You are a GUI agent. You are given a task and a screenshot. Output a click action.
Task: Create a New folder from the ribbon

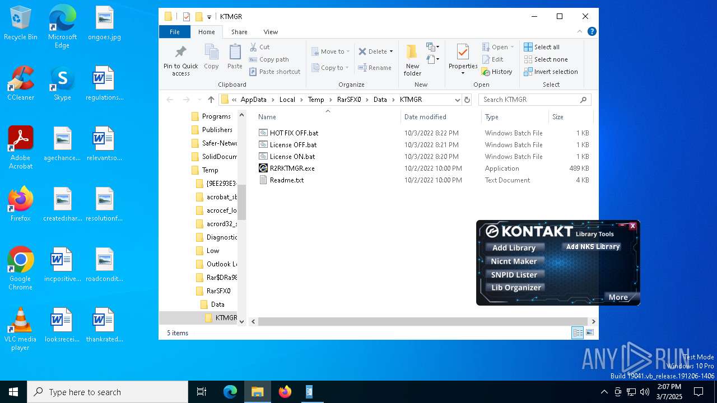tap(412, 60)
